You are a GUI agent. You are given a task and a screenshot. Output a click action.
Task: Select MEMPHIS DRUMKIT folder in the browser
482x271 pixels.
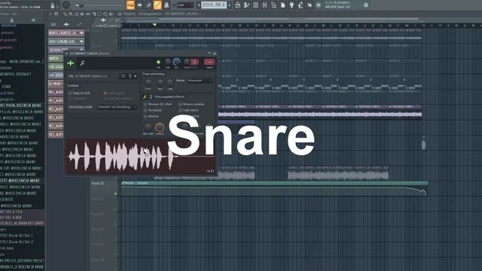click(x=16, y=74)
